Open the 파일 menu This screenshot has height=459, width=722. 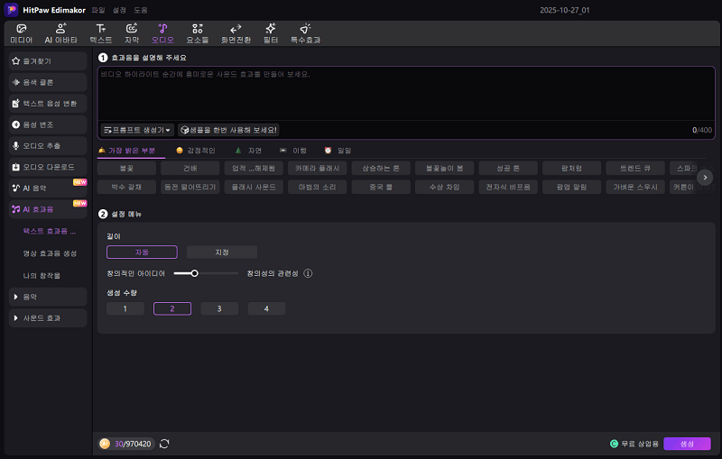coord(98,9)
